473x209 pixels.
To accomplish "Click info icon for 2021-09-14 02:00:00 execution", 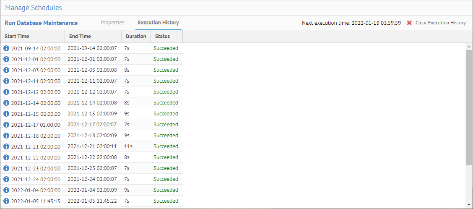I will (x=6, y=48).
